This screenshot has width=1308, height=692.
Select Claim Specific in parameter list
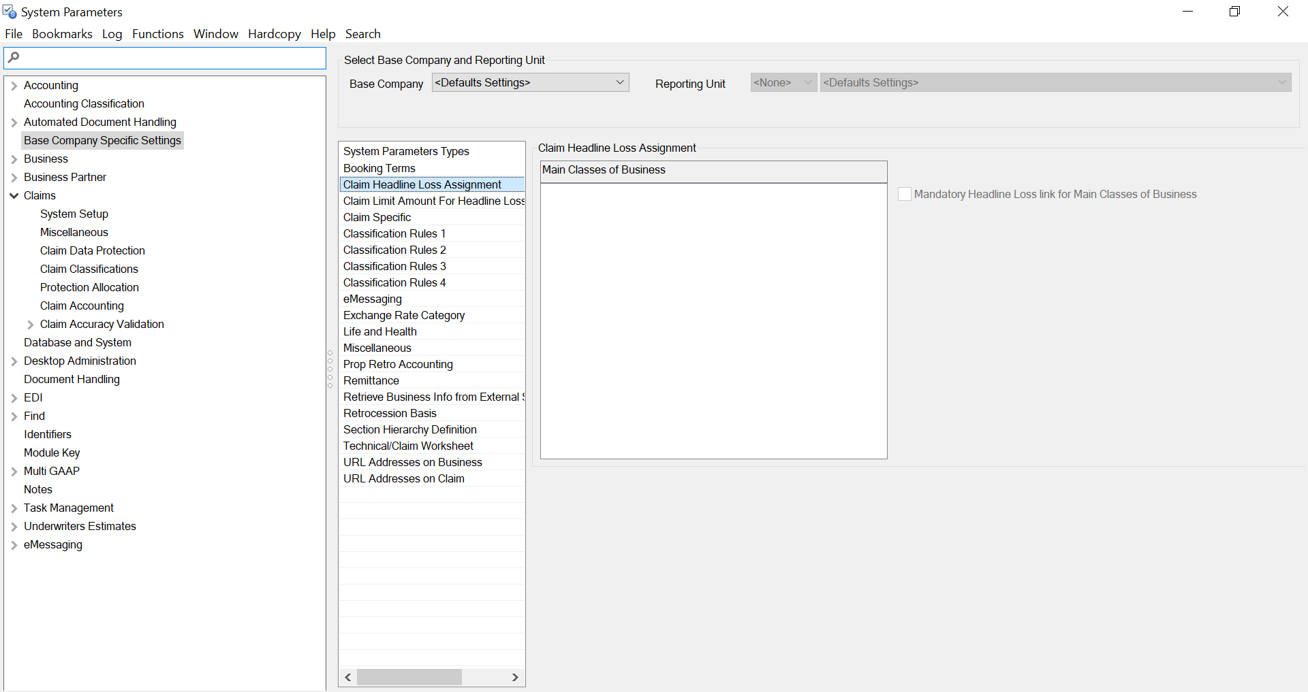click(x=377, y=218)
